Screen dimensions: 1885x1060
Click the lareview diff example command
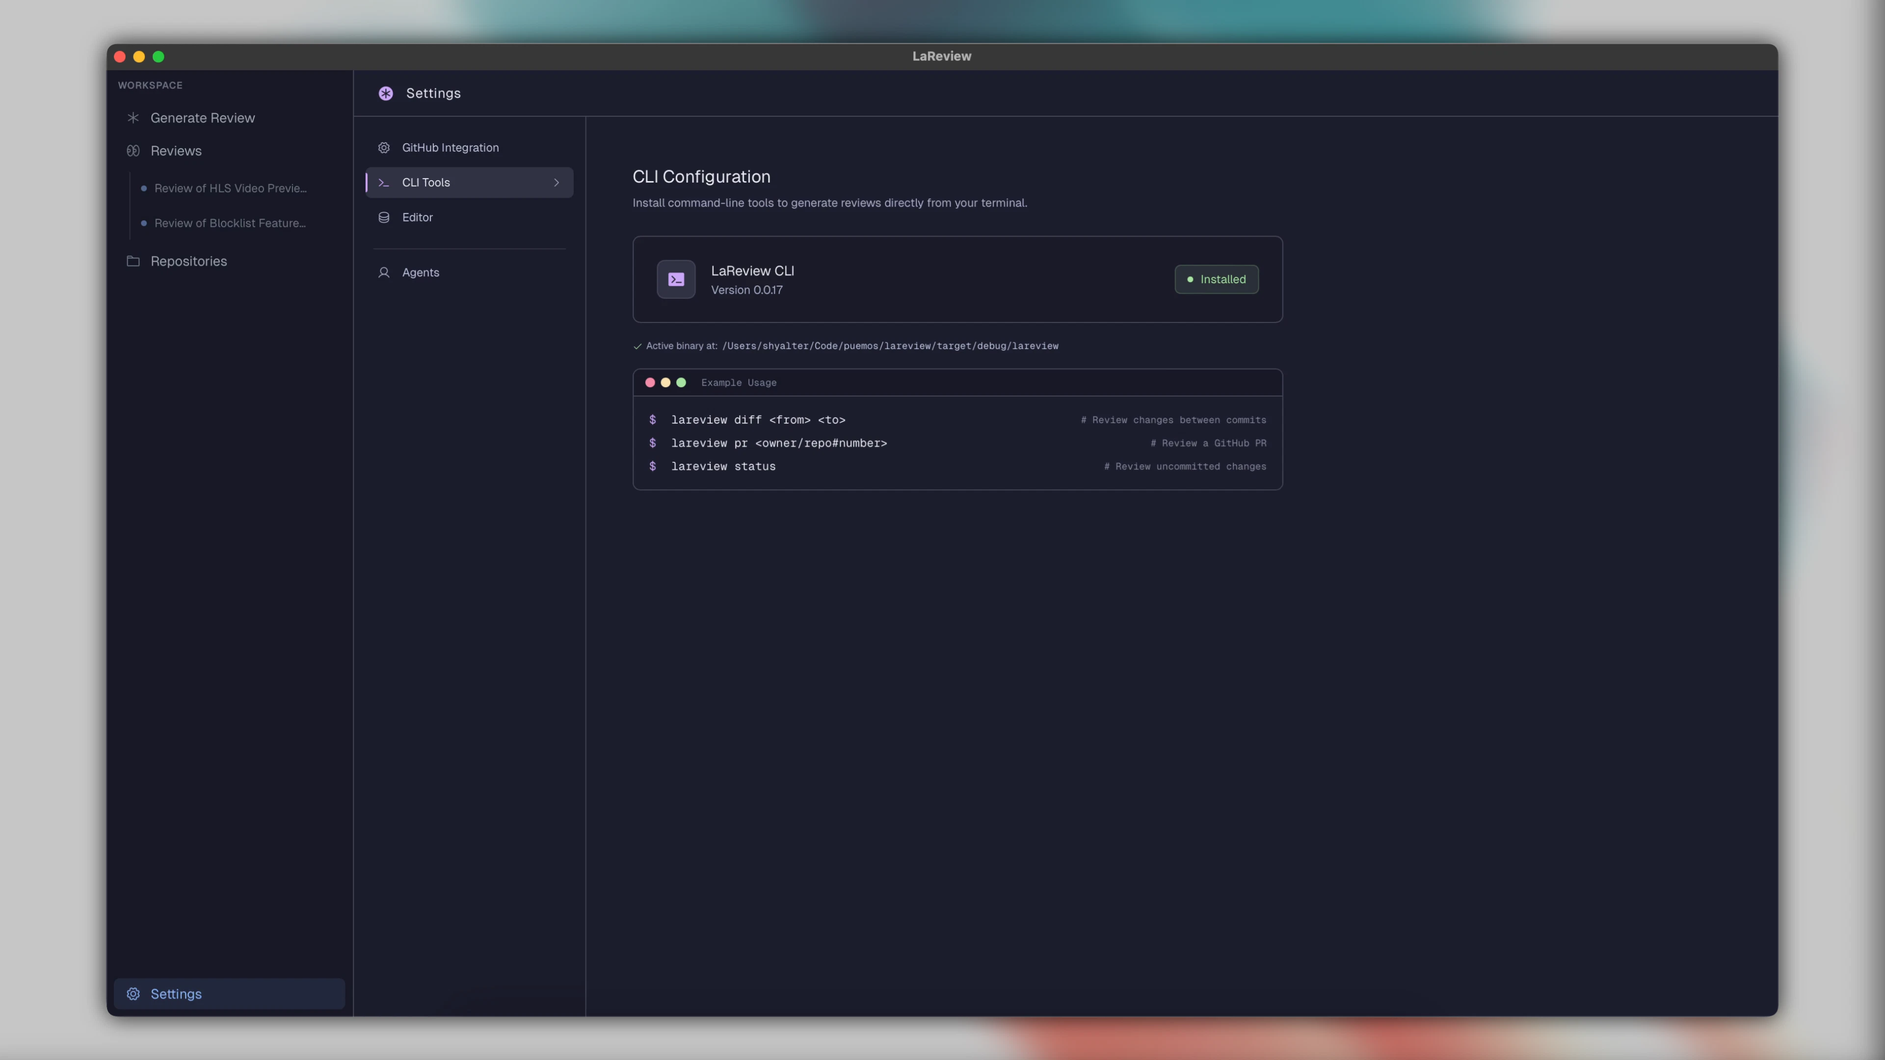758,419
